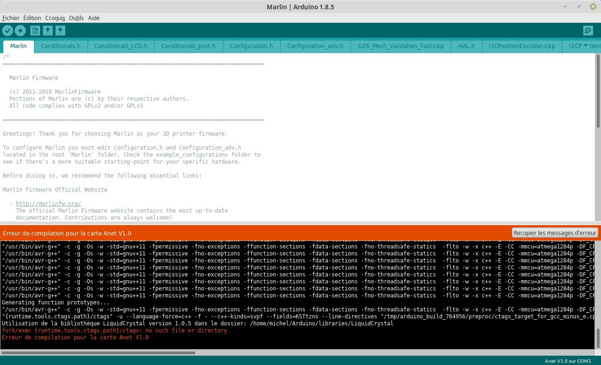Open a sketch using Open icon
Image resolution: width=601 pixels, height=365 pixels.
coord(48,31)
